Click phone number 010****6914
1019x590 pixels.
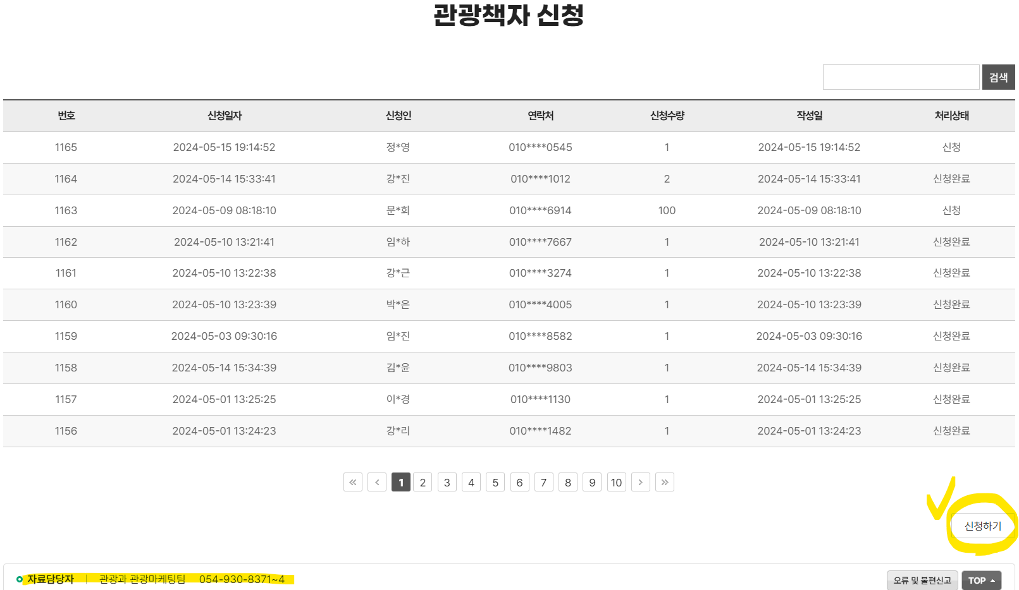click(541, 210)
